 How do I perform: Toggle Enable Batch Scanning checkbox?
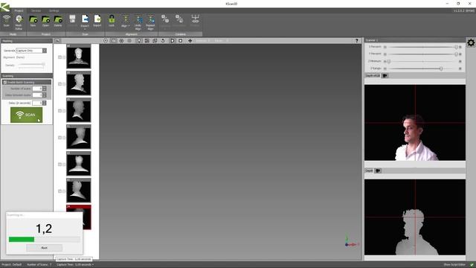pyautogui.click(x=5, y=83)
